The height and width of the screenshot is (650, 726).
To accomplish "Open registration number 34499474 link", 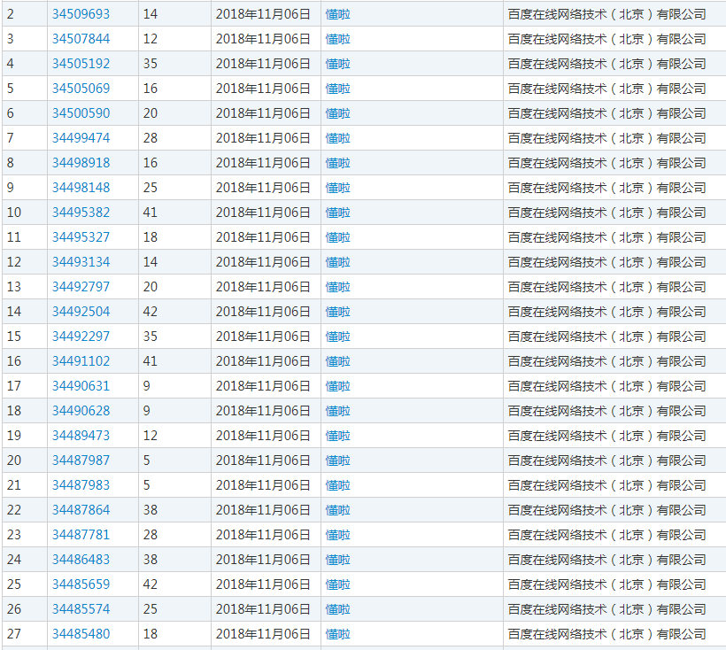I will (x=81, y=138).
